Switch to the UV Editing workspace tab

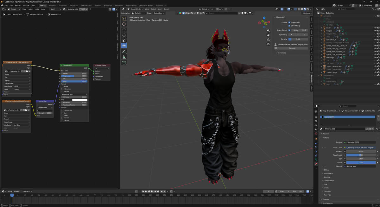pos(73,5)
